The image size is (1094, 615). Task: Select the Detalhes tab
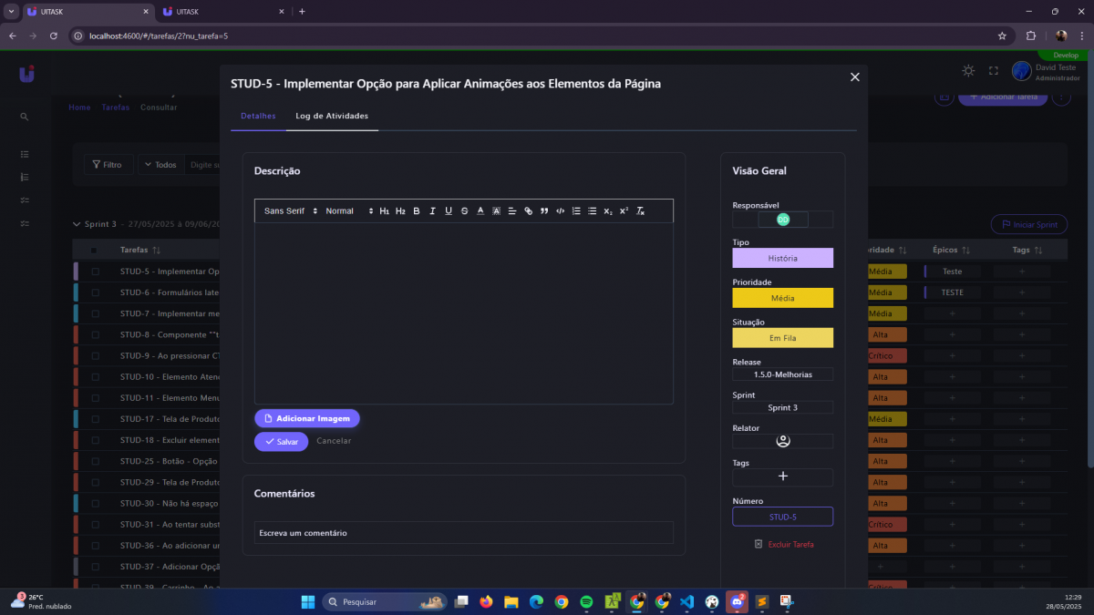[258, 117]
